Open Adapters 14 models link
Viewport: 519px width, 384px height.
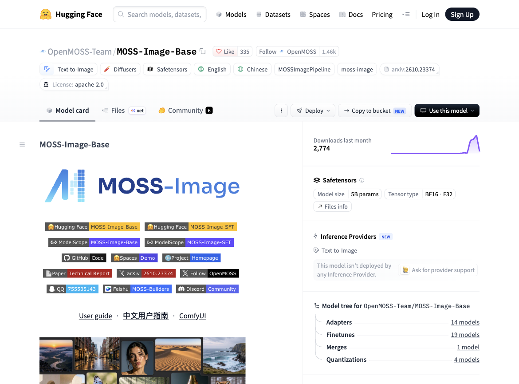(465, 322)
